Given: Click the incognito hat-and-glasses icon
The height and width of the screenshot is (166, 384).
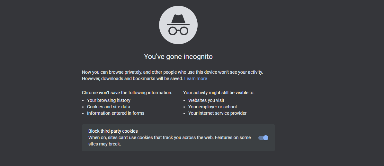Looking at the screenshot, I should (178, 25).
